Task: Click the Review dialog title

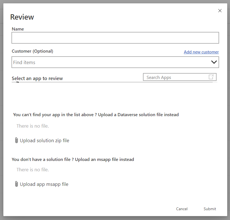Action: click(x=22, y=17)
